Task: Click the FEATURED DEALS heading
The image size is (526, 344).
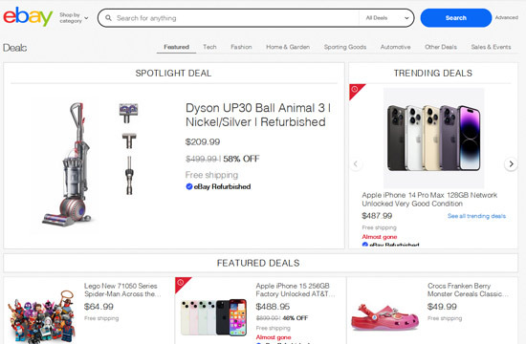Action: [258, 263]
